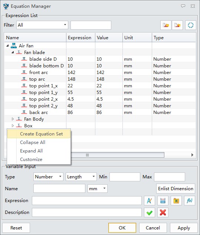Open the mm unit dropdown

tap(98, 188)
